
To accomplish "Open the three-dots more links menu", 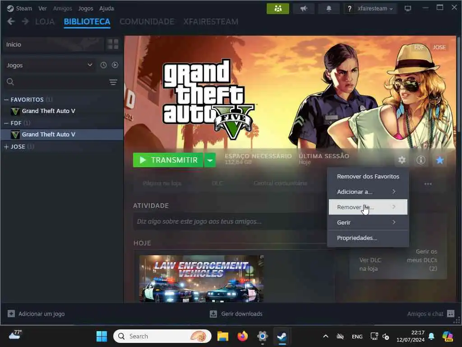I will [428, 184].
